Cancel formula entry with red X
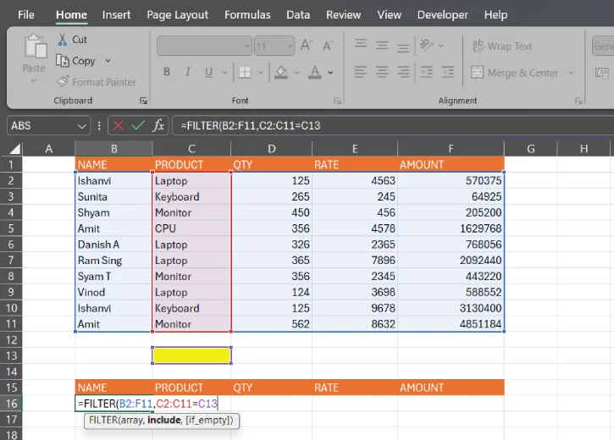 (x=118, y=125)
